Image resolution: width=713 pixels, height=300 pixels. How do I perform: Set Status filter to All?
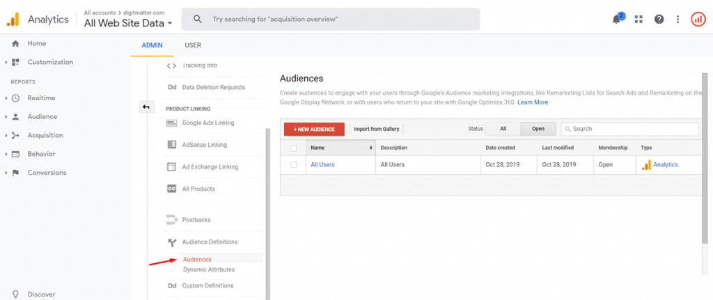503,129
